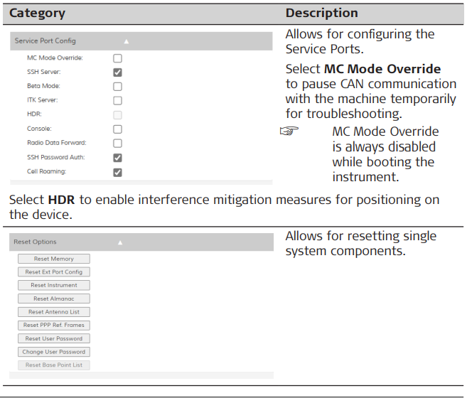This screenshot has height=403, width=472.
Task: Enable the Console checkbox
Action: 117,129
